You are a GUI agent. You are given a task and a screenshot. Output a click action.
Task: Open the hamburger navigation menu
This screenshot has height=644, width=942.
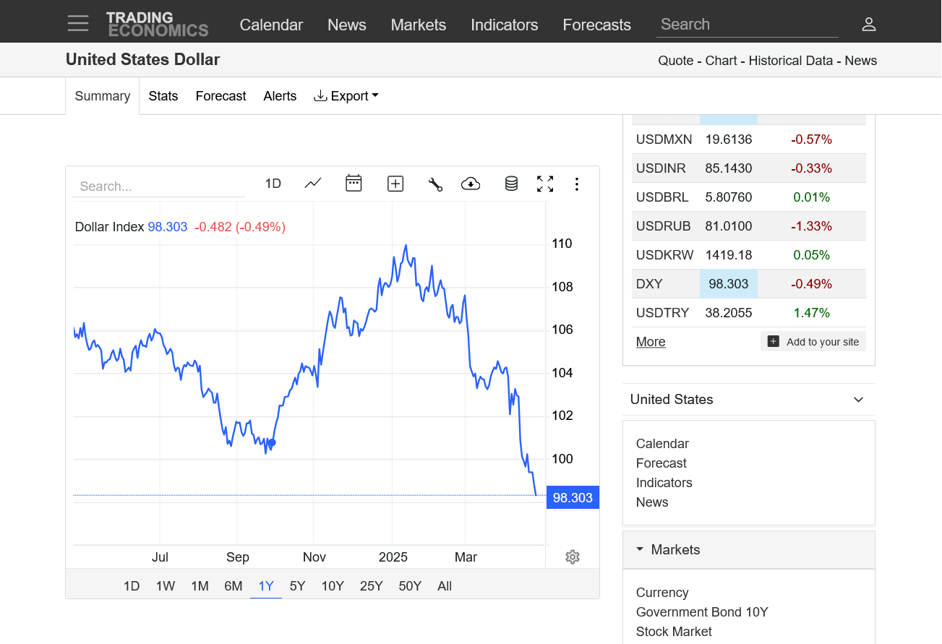pyautogui.click(x=78, y=24)
